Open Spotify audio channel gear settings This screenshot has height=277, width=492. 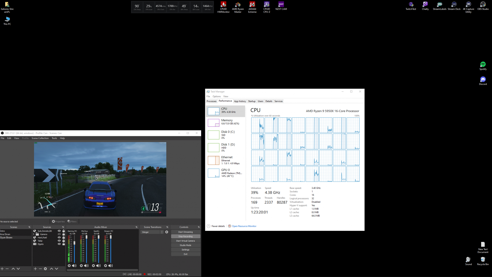(93, 266)
